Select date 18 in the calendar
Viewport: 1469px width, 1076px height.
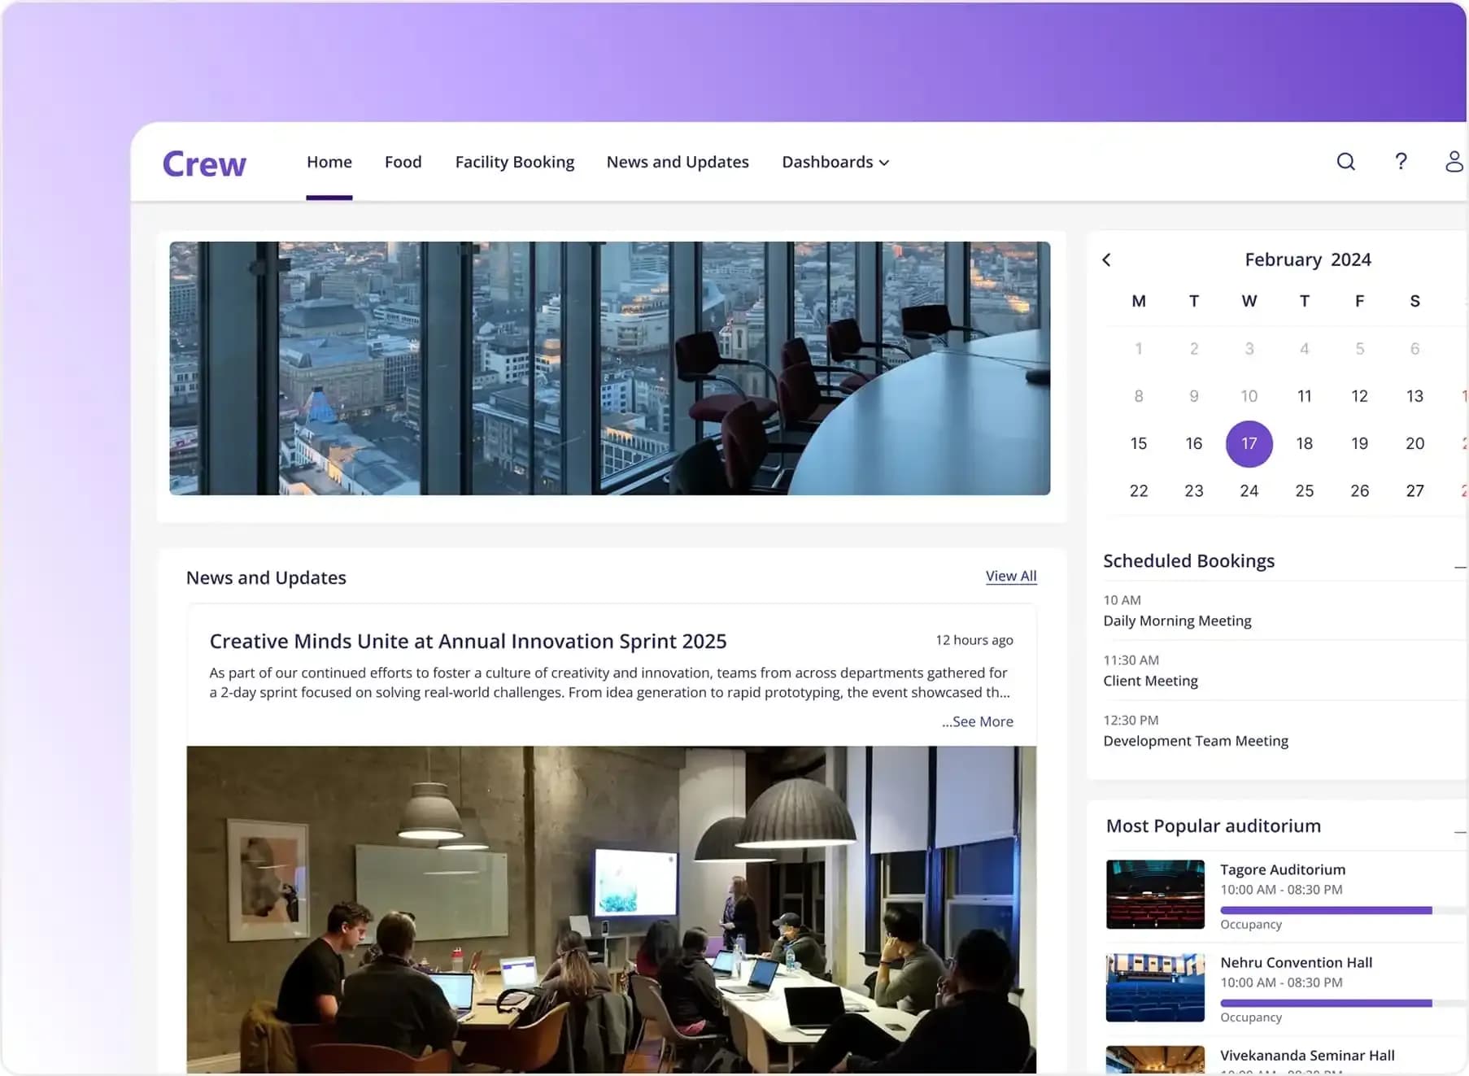tap(1305, 443)
